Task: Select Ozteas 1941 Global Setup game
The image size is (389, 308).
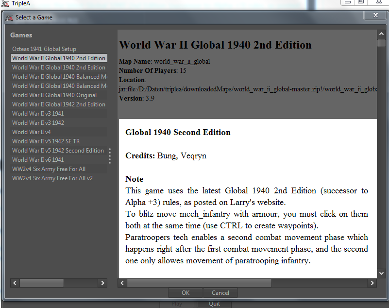Action: (59, 49)
